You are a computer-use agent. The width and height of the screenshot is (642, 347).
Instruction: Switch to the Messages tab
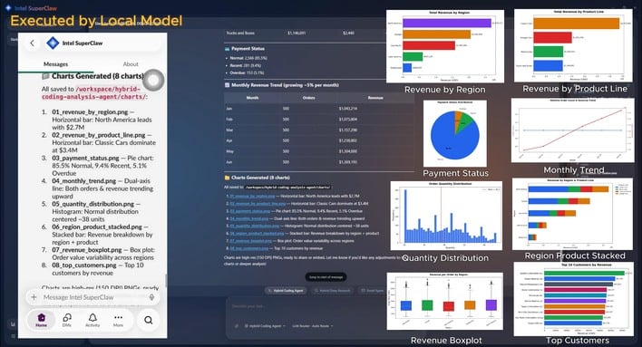[55, 64]
